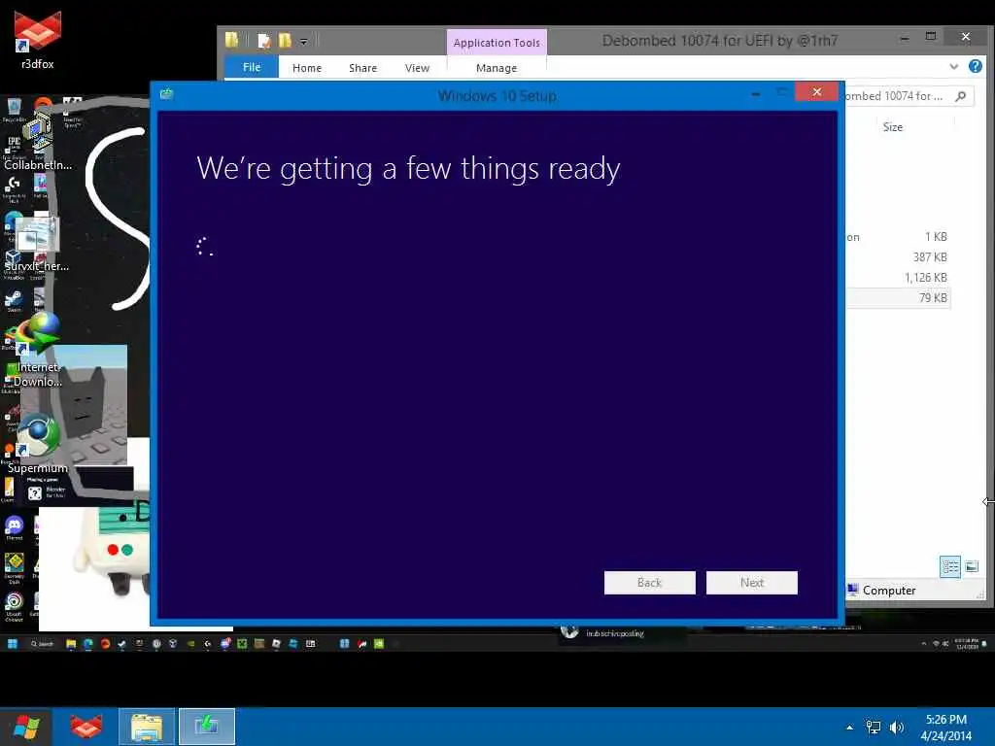Switch to Windows 10 Setup taskbar button

tap(206, 727)
